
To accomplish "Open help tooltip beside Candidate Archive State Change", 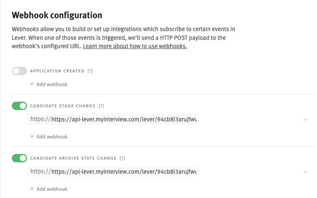I will coord(122,158).
